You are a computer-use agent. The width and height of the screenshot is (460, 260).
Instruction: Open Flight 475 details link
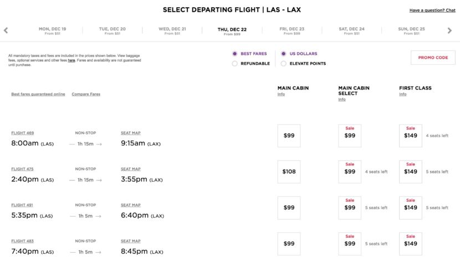pyautogui.click(x=23, y=169)
